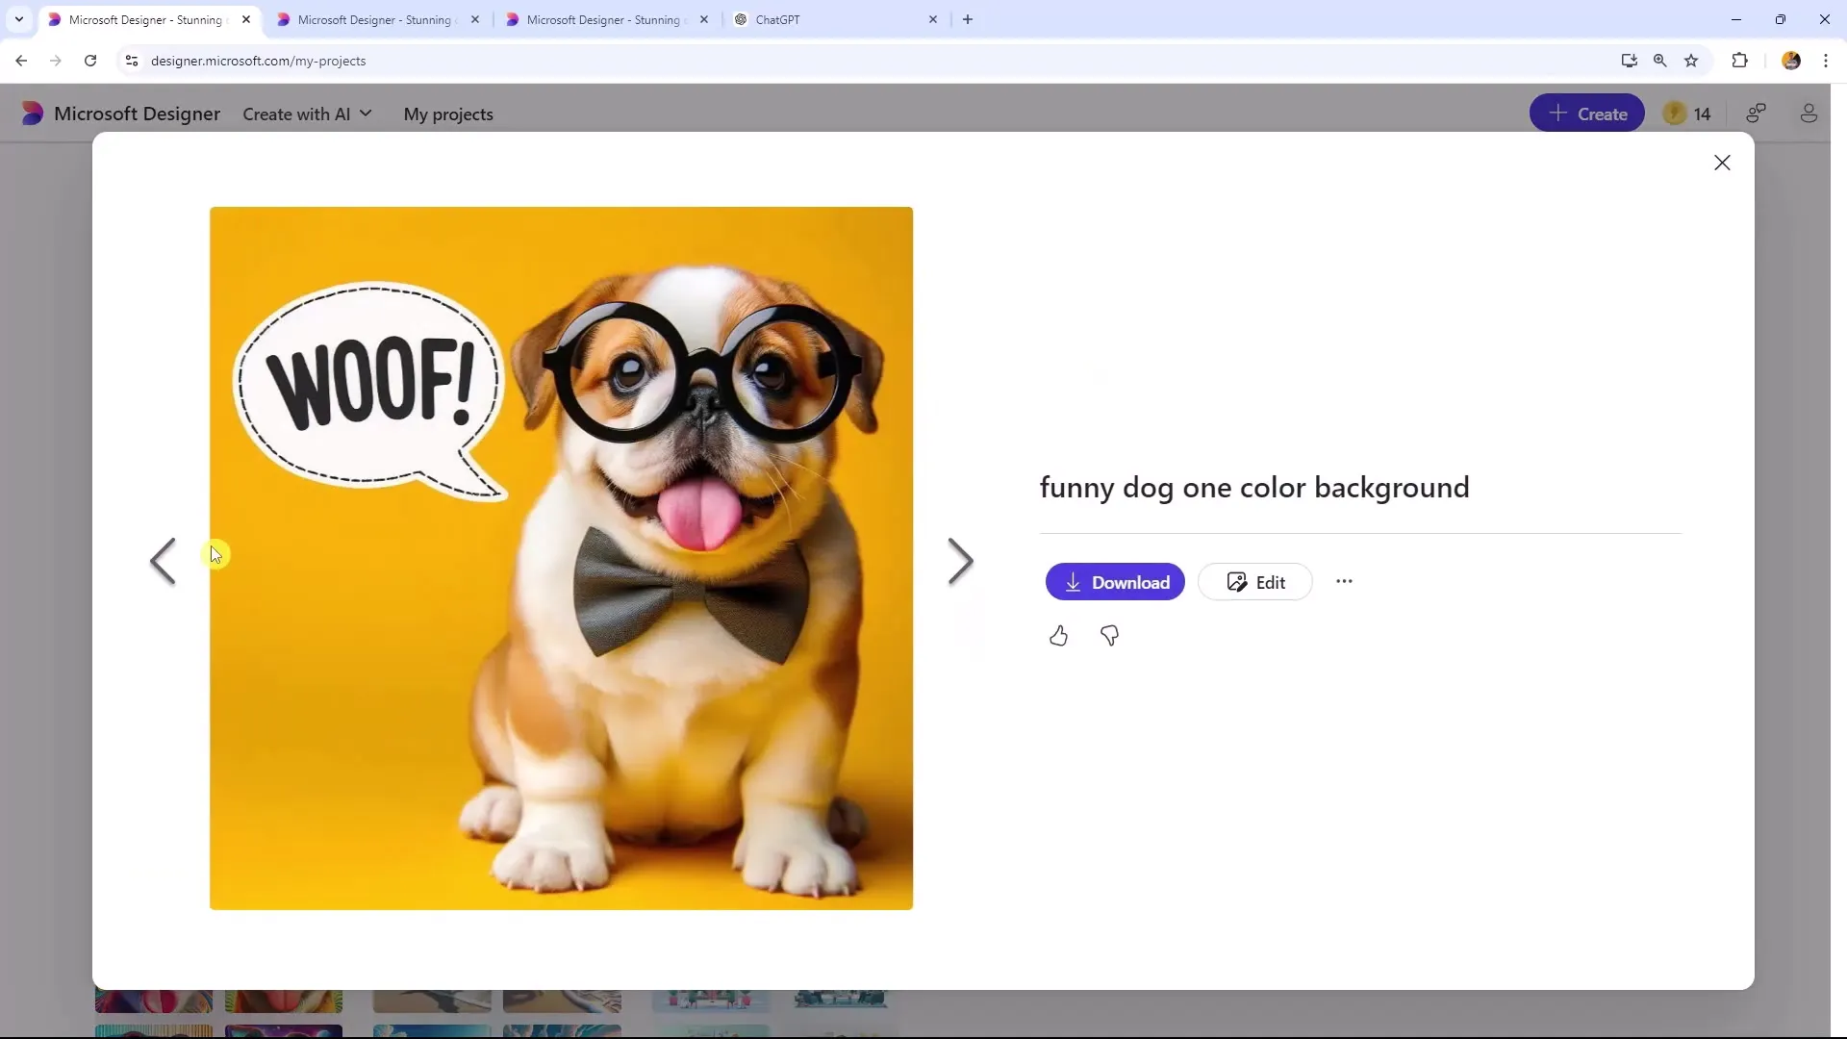The width and height of the screenshot is (1847, 1039).
Task: Switch to second Microsoft Designer tab
Action: [374, 19]
